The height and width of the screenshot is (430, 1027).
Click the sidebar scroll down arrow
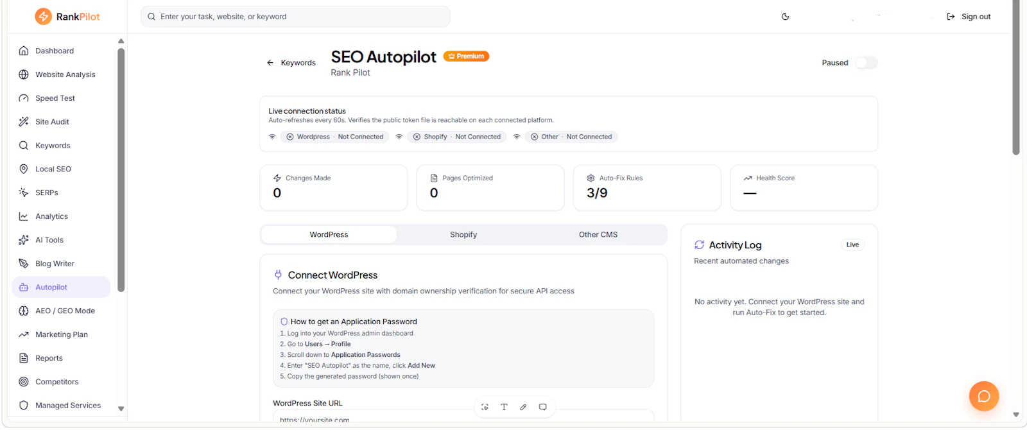121,409
